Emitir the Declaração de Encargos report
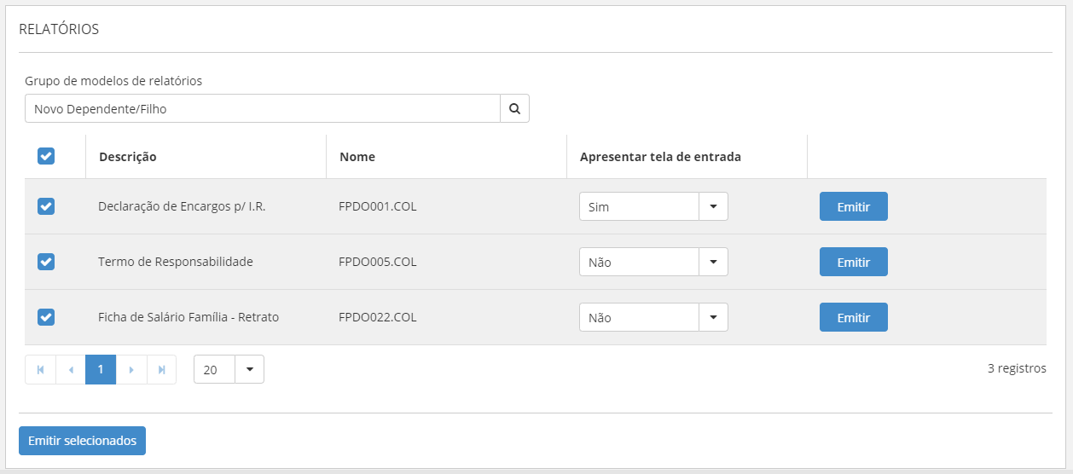The width and height of the screenshot is (1073, 474). [x=853, y=206]
